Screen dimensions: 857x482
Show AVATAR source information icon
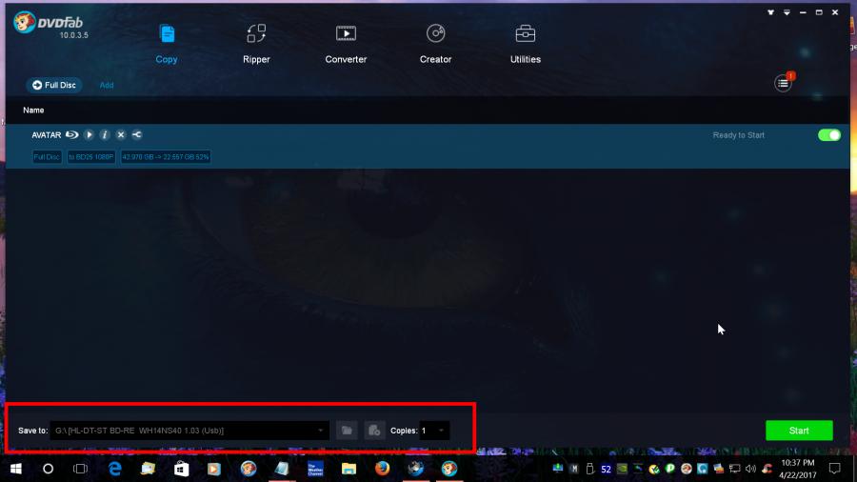click(105, 134)
